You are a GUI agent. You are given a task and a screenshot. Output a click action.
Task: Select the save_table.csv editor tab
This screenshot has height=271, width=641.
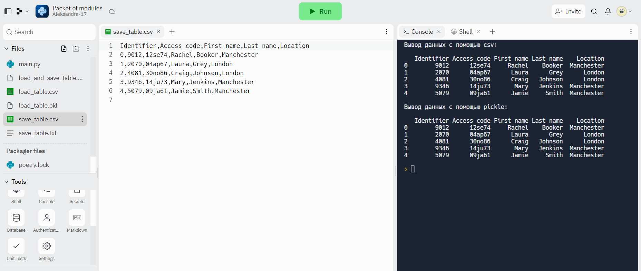point(133,32)
